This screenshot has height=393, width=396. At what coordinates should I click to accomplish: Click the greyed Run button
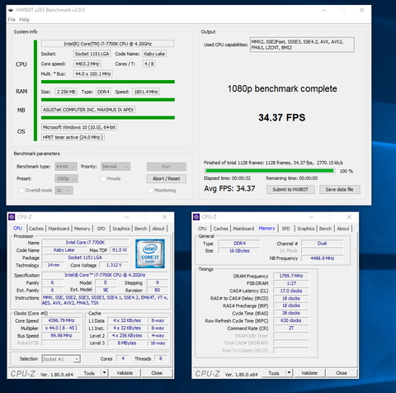(x=167, y=167)
